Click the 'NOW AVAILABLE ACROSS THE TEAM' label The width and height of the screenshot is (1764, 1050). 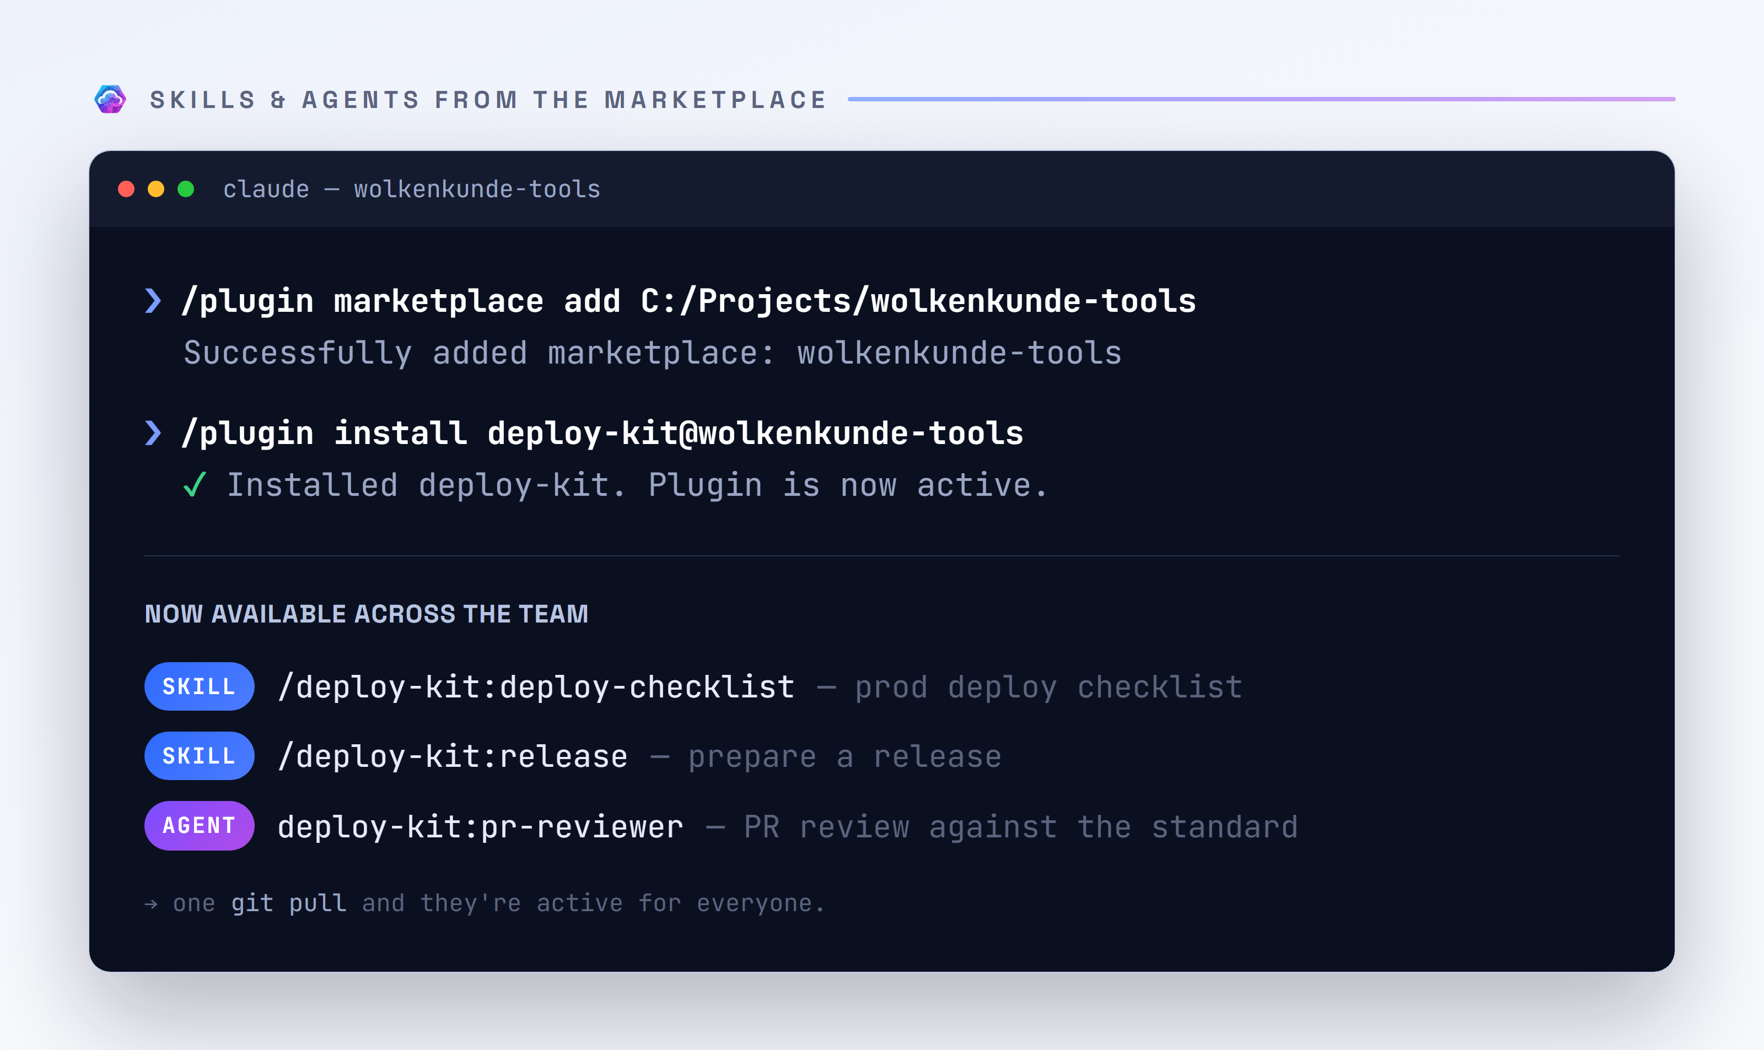pyautogui.click(x=367, y=614)
